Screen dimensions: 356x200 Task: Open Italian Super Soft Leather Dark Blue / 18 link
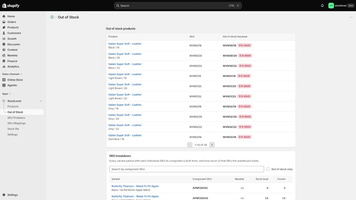pos(125,136)
